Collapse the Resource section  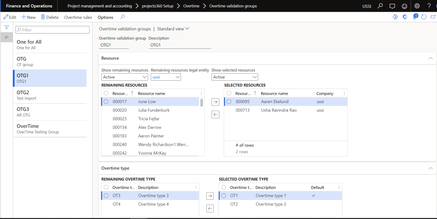click(430, 58)
